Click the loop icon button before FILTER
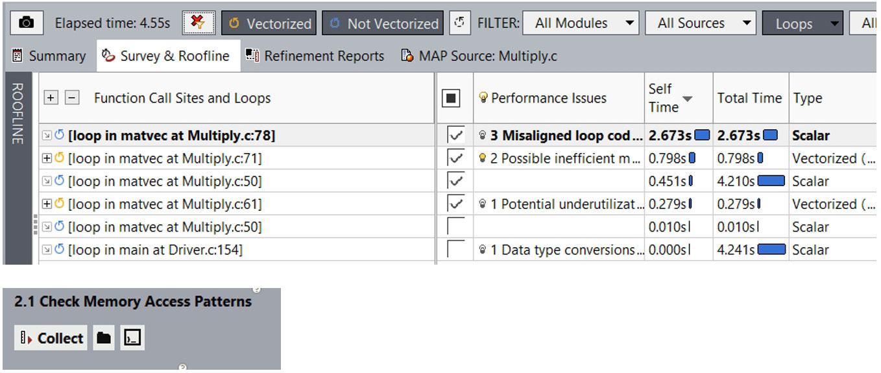Viewport: 881px width, 373px height. [460, 23]
